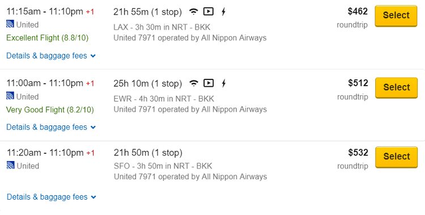The width and height of the screenshot is (425, 215).
Task: Click the United logo on the 11:20am flight
Action: point(10,165)
